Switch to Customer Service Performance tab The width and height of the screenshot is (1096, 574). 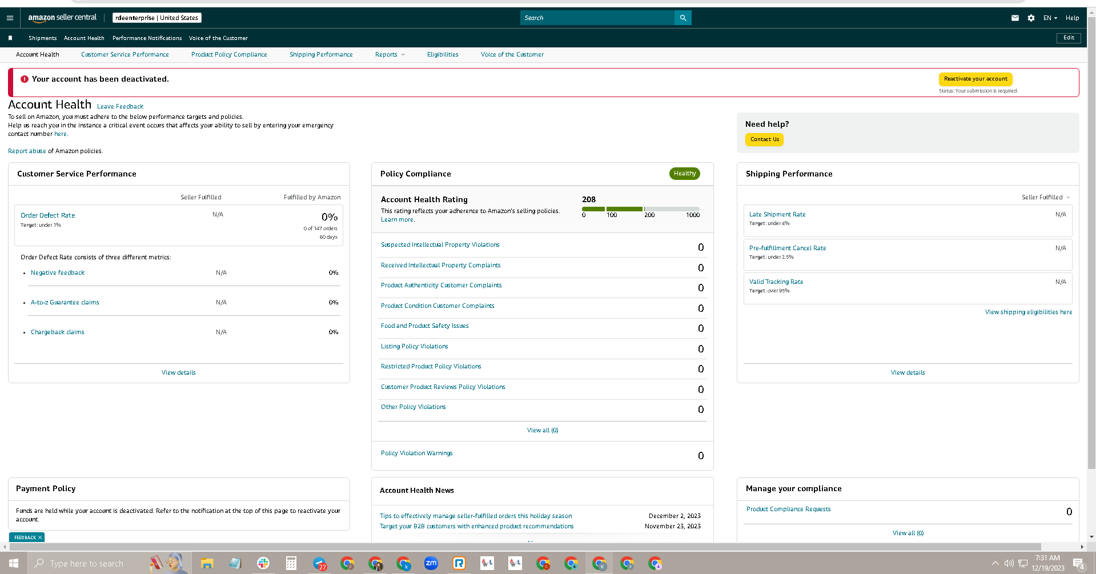tap(125, 54)
